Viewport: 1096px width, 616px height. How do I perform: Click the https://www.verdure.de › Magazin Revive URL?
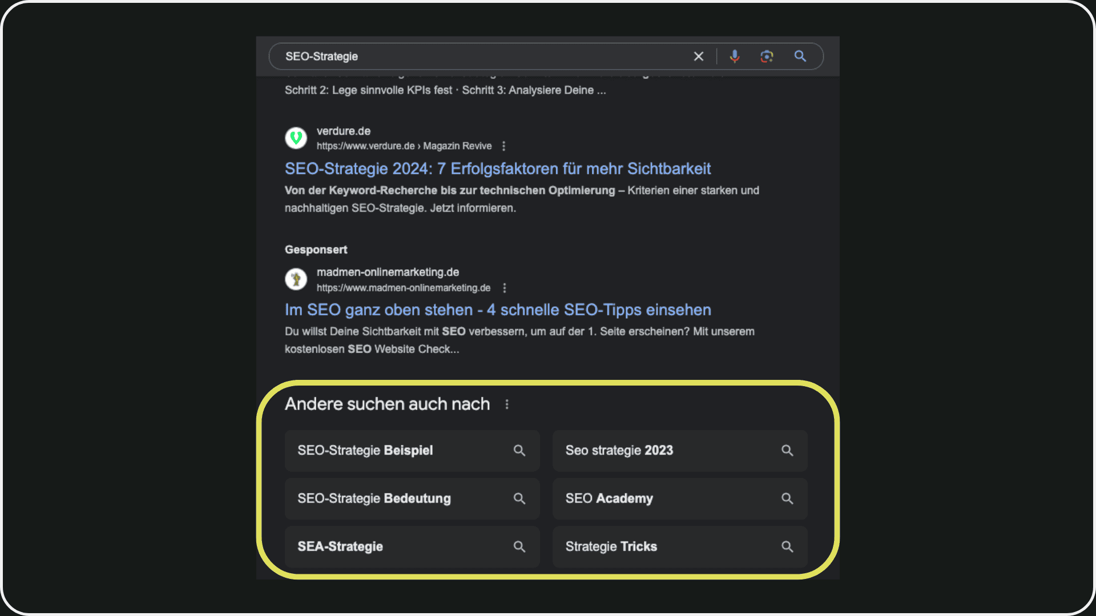tap(404, 146)
